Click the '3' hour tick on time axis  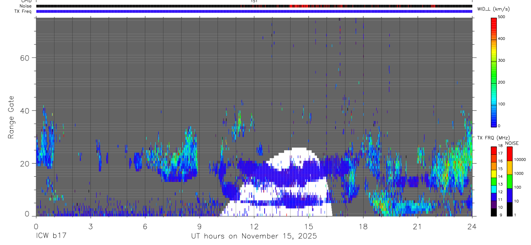(90, 227)
